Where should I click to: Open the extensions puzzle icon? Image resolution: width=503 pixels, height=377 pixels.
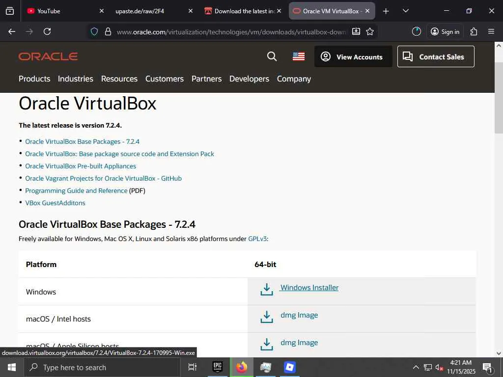(x=474, y=31)
